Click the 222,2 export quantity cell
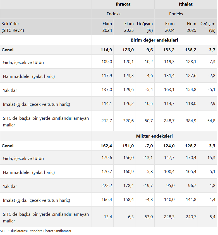This screenshot has width=218, height=235. [x=107, y=186]
